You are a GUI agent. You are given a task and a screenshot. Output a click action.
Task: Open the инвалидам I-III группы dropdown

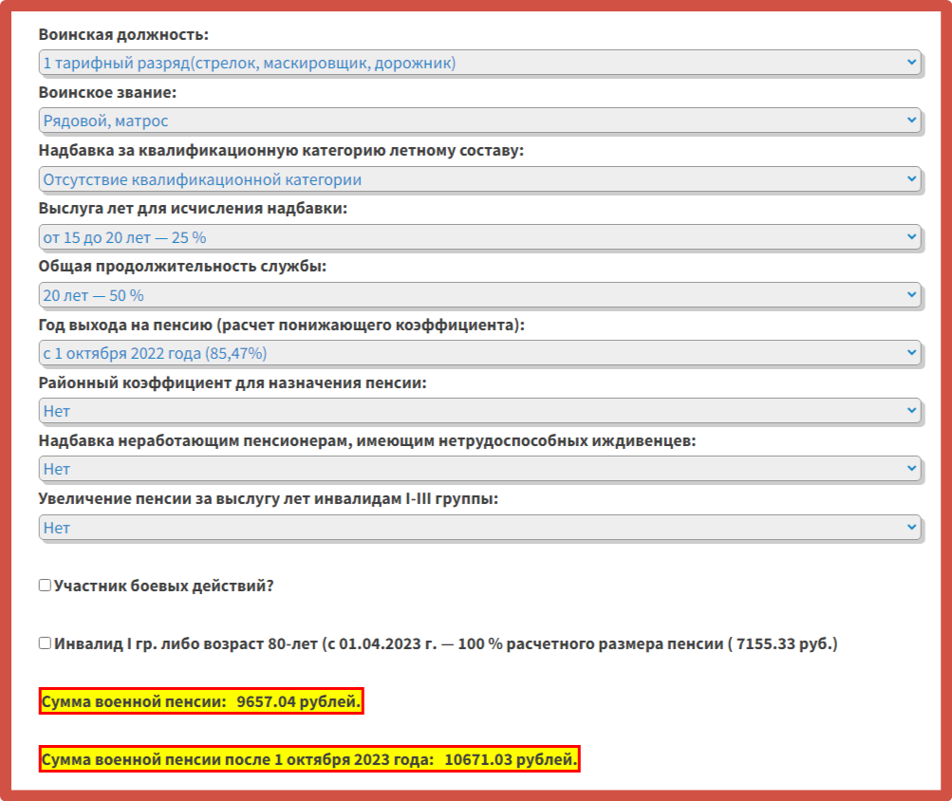pos(479,527)
